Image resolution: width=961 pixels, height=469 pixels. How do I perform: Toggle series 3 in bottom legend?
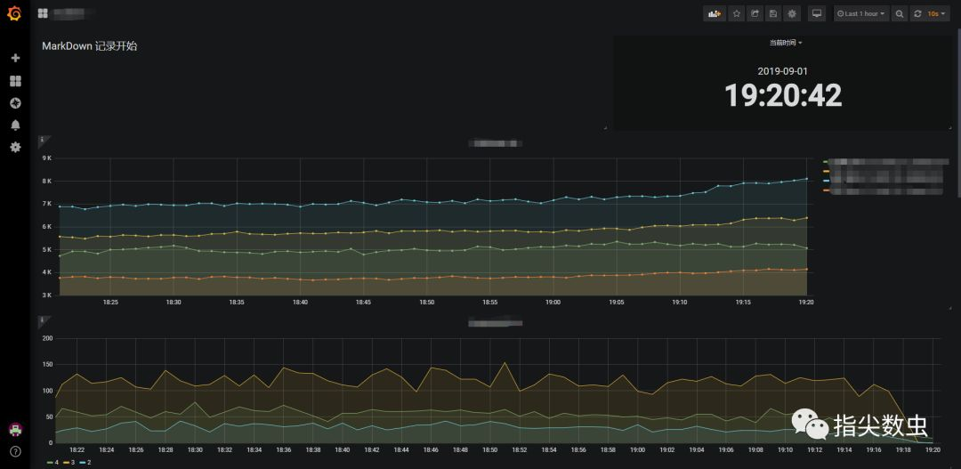tap(68, 462)
